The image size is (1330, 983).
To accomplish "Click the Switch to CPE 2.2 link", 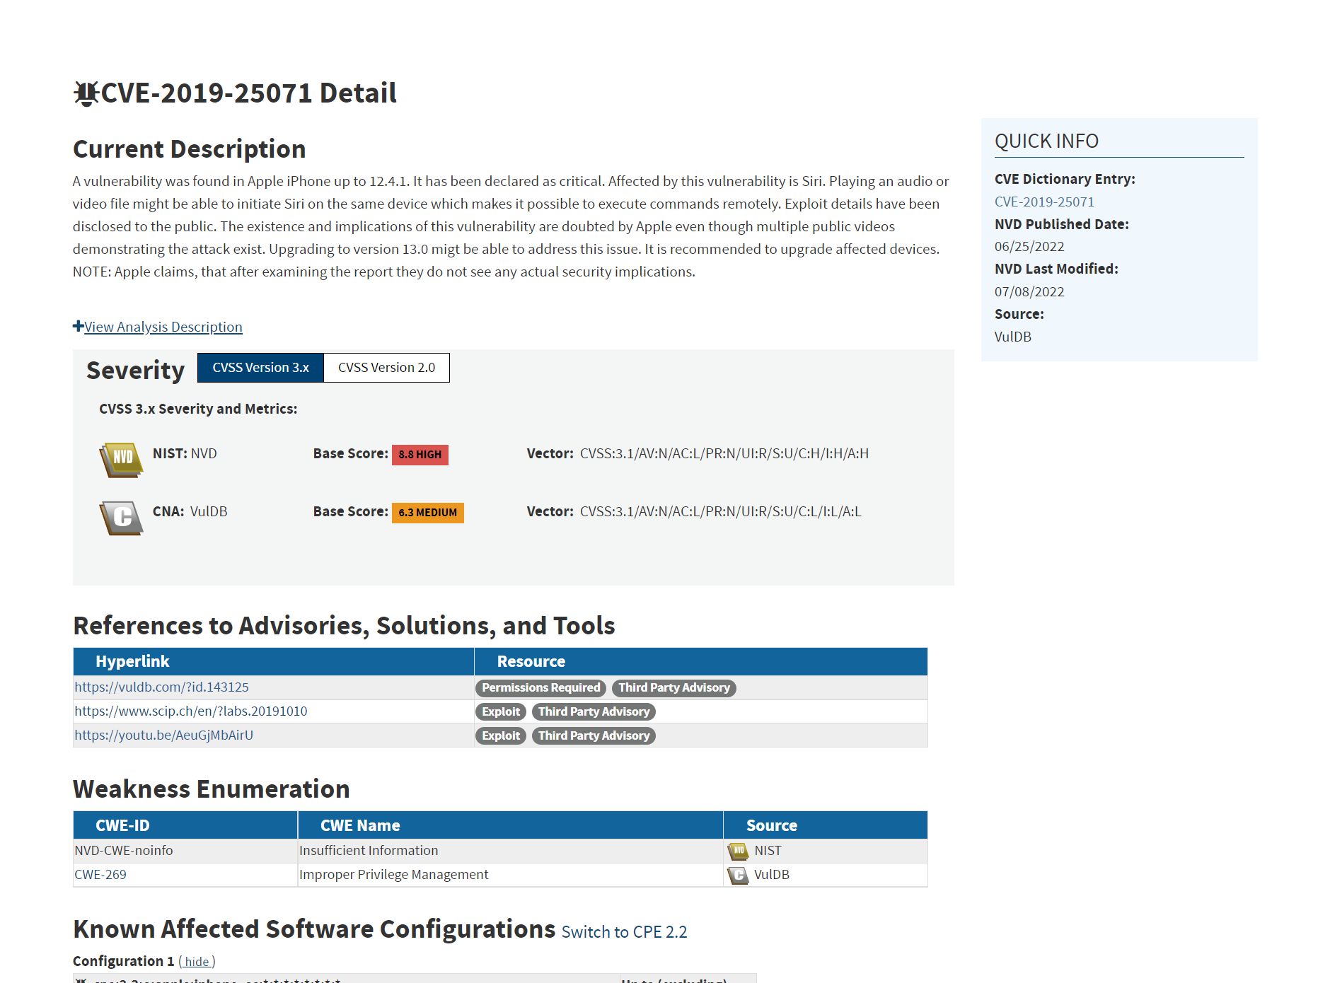I will (623, 932).
